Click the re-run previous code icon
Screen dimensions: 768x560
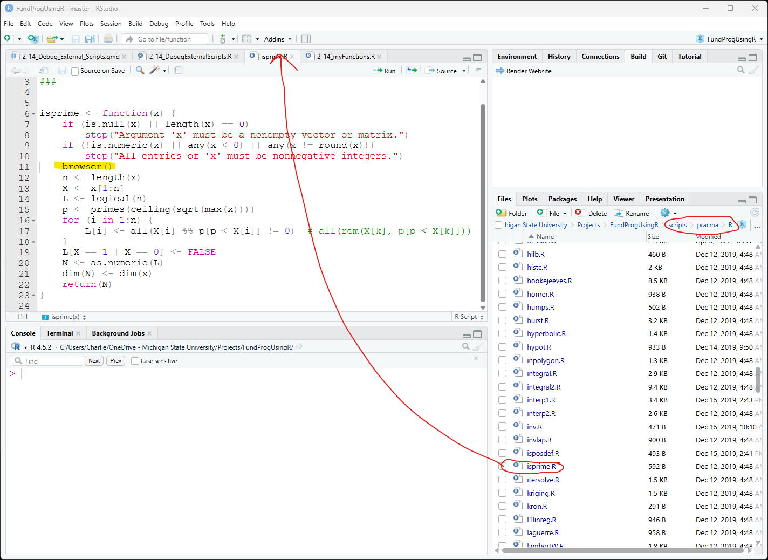click(x=412, y=70)
